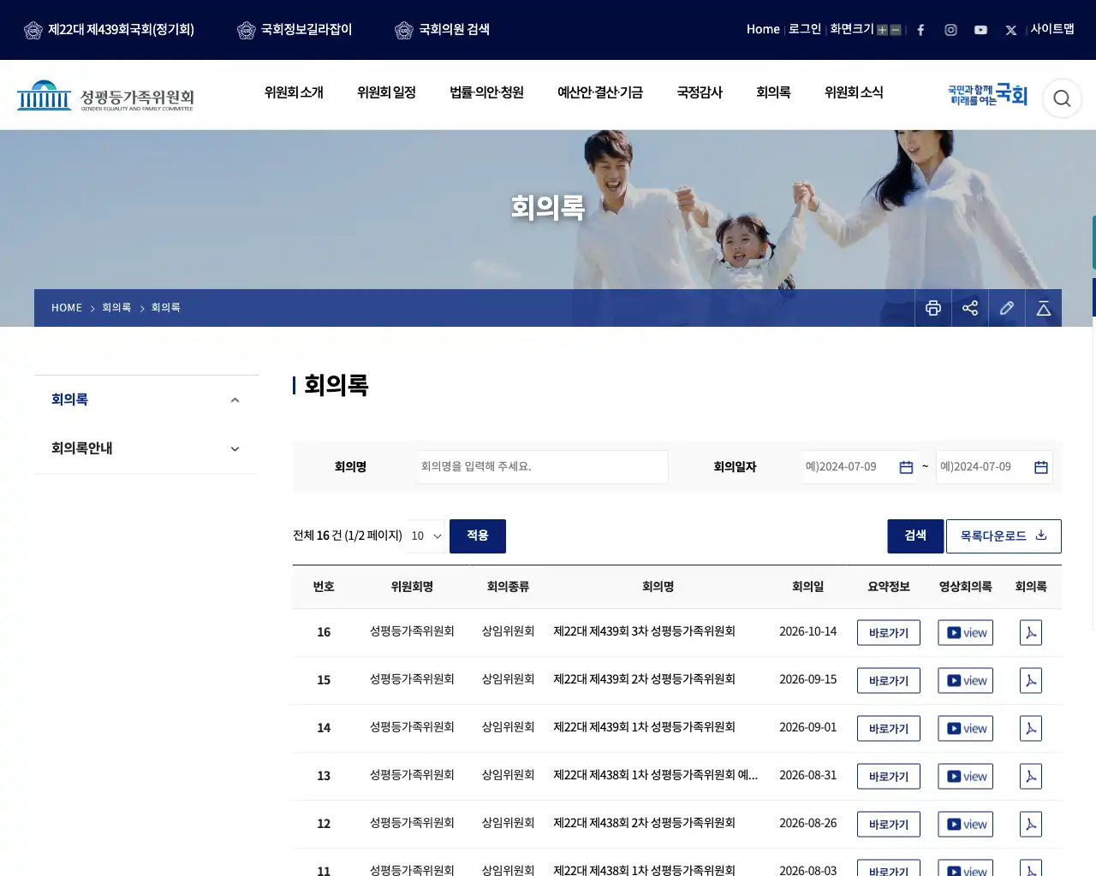This screenshot has width=1096, height=876.
Task: Play video view for row 15
Action: click(966, 681)
